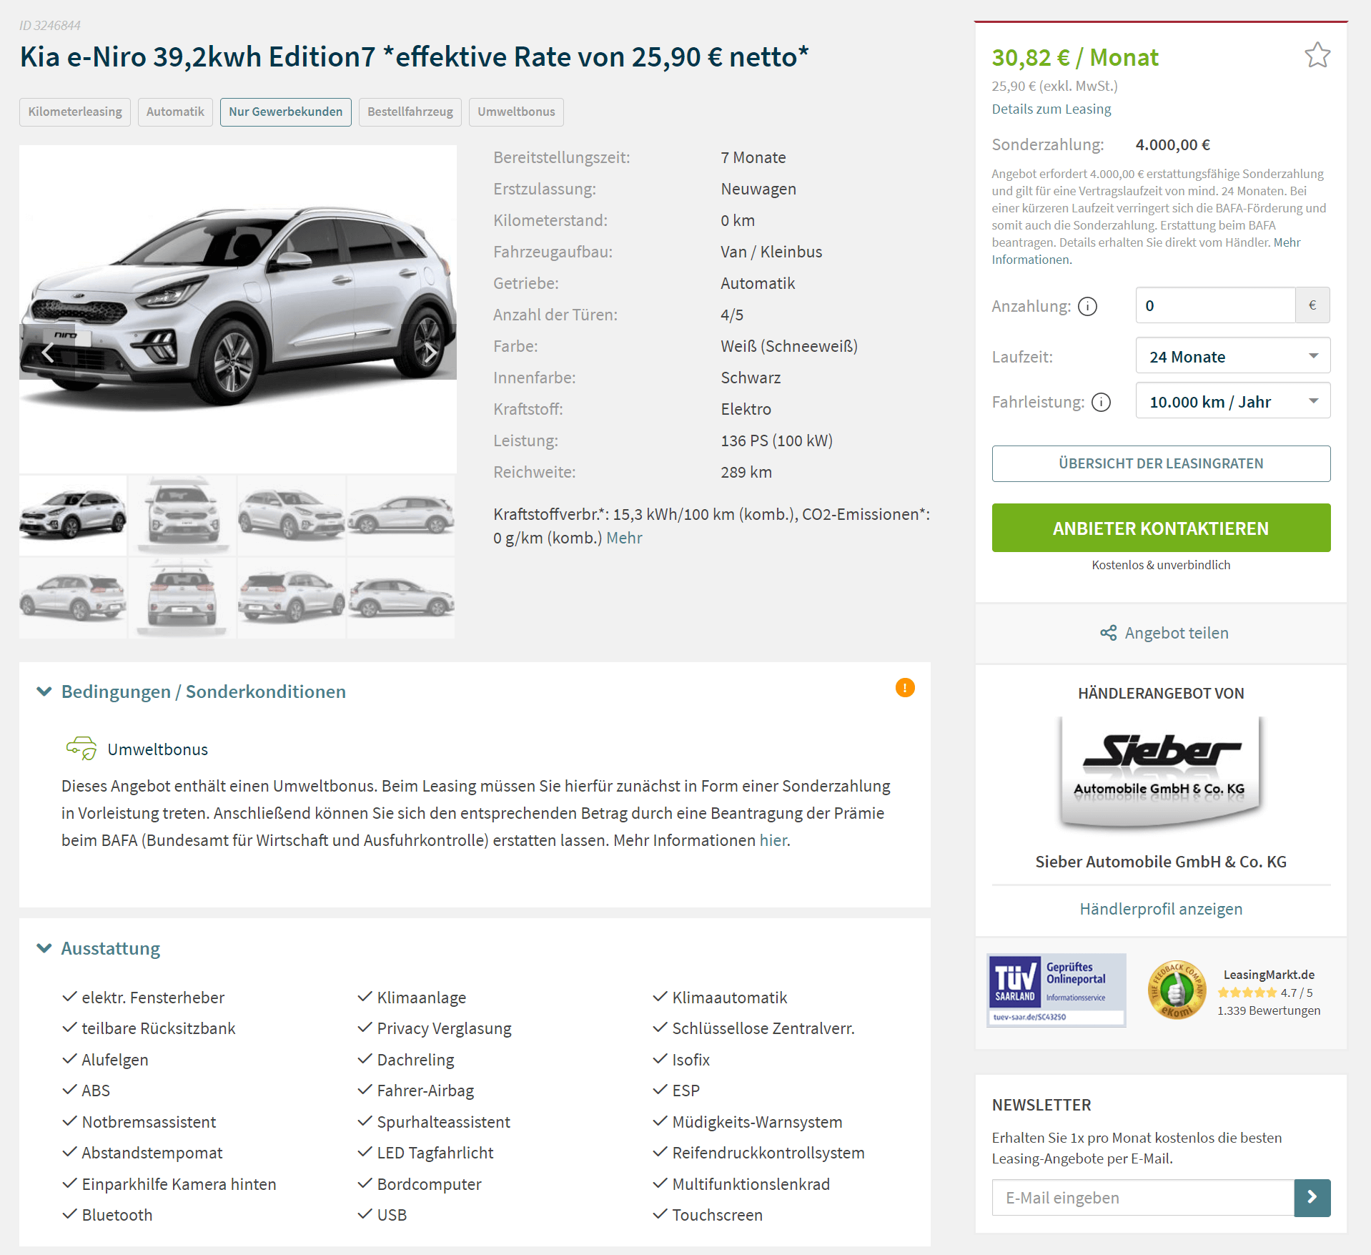Click the '7 Monate' Bereitstellungszeit value
Screen dimensions: 1371x1255
(x=753, y=157)
